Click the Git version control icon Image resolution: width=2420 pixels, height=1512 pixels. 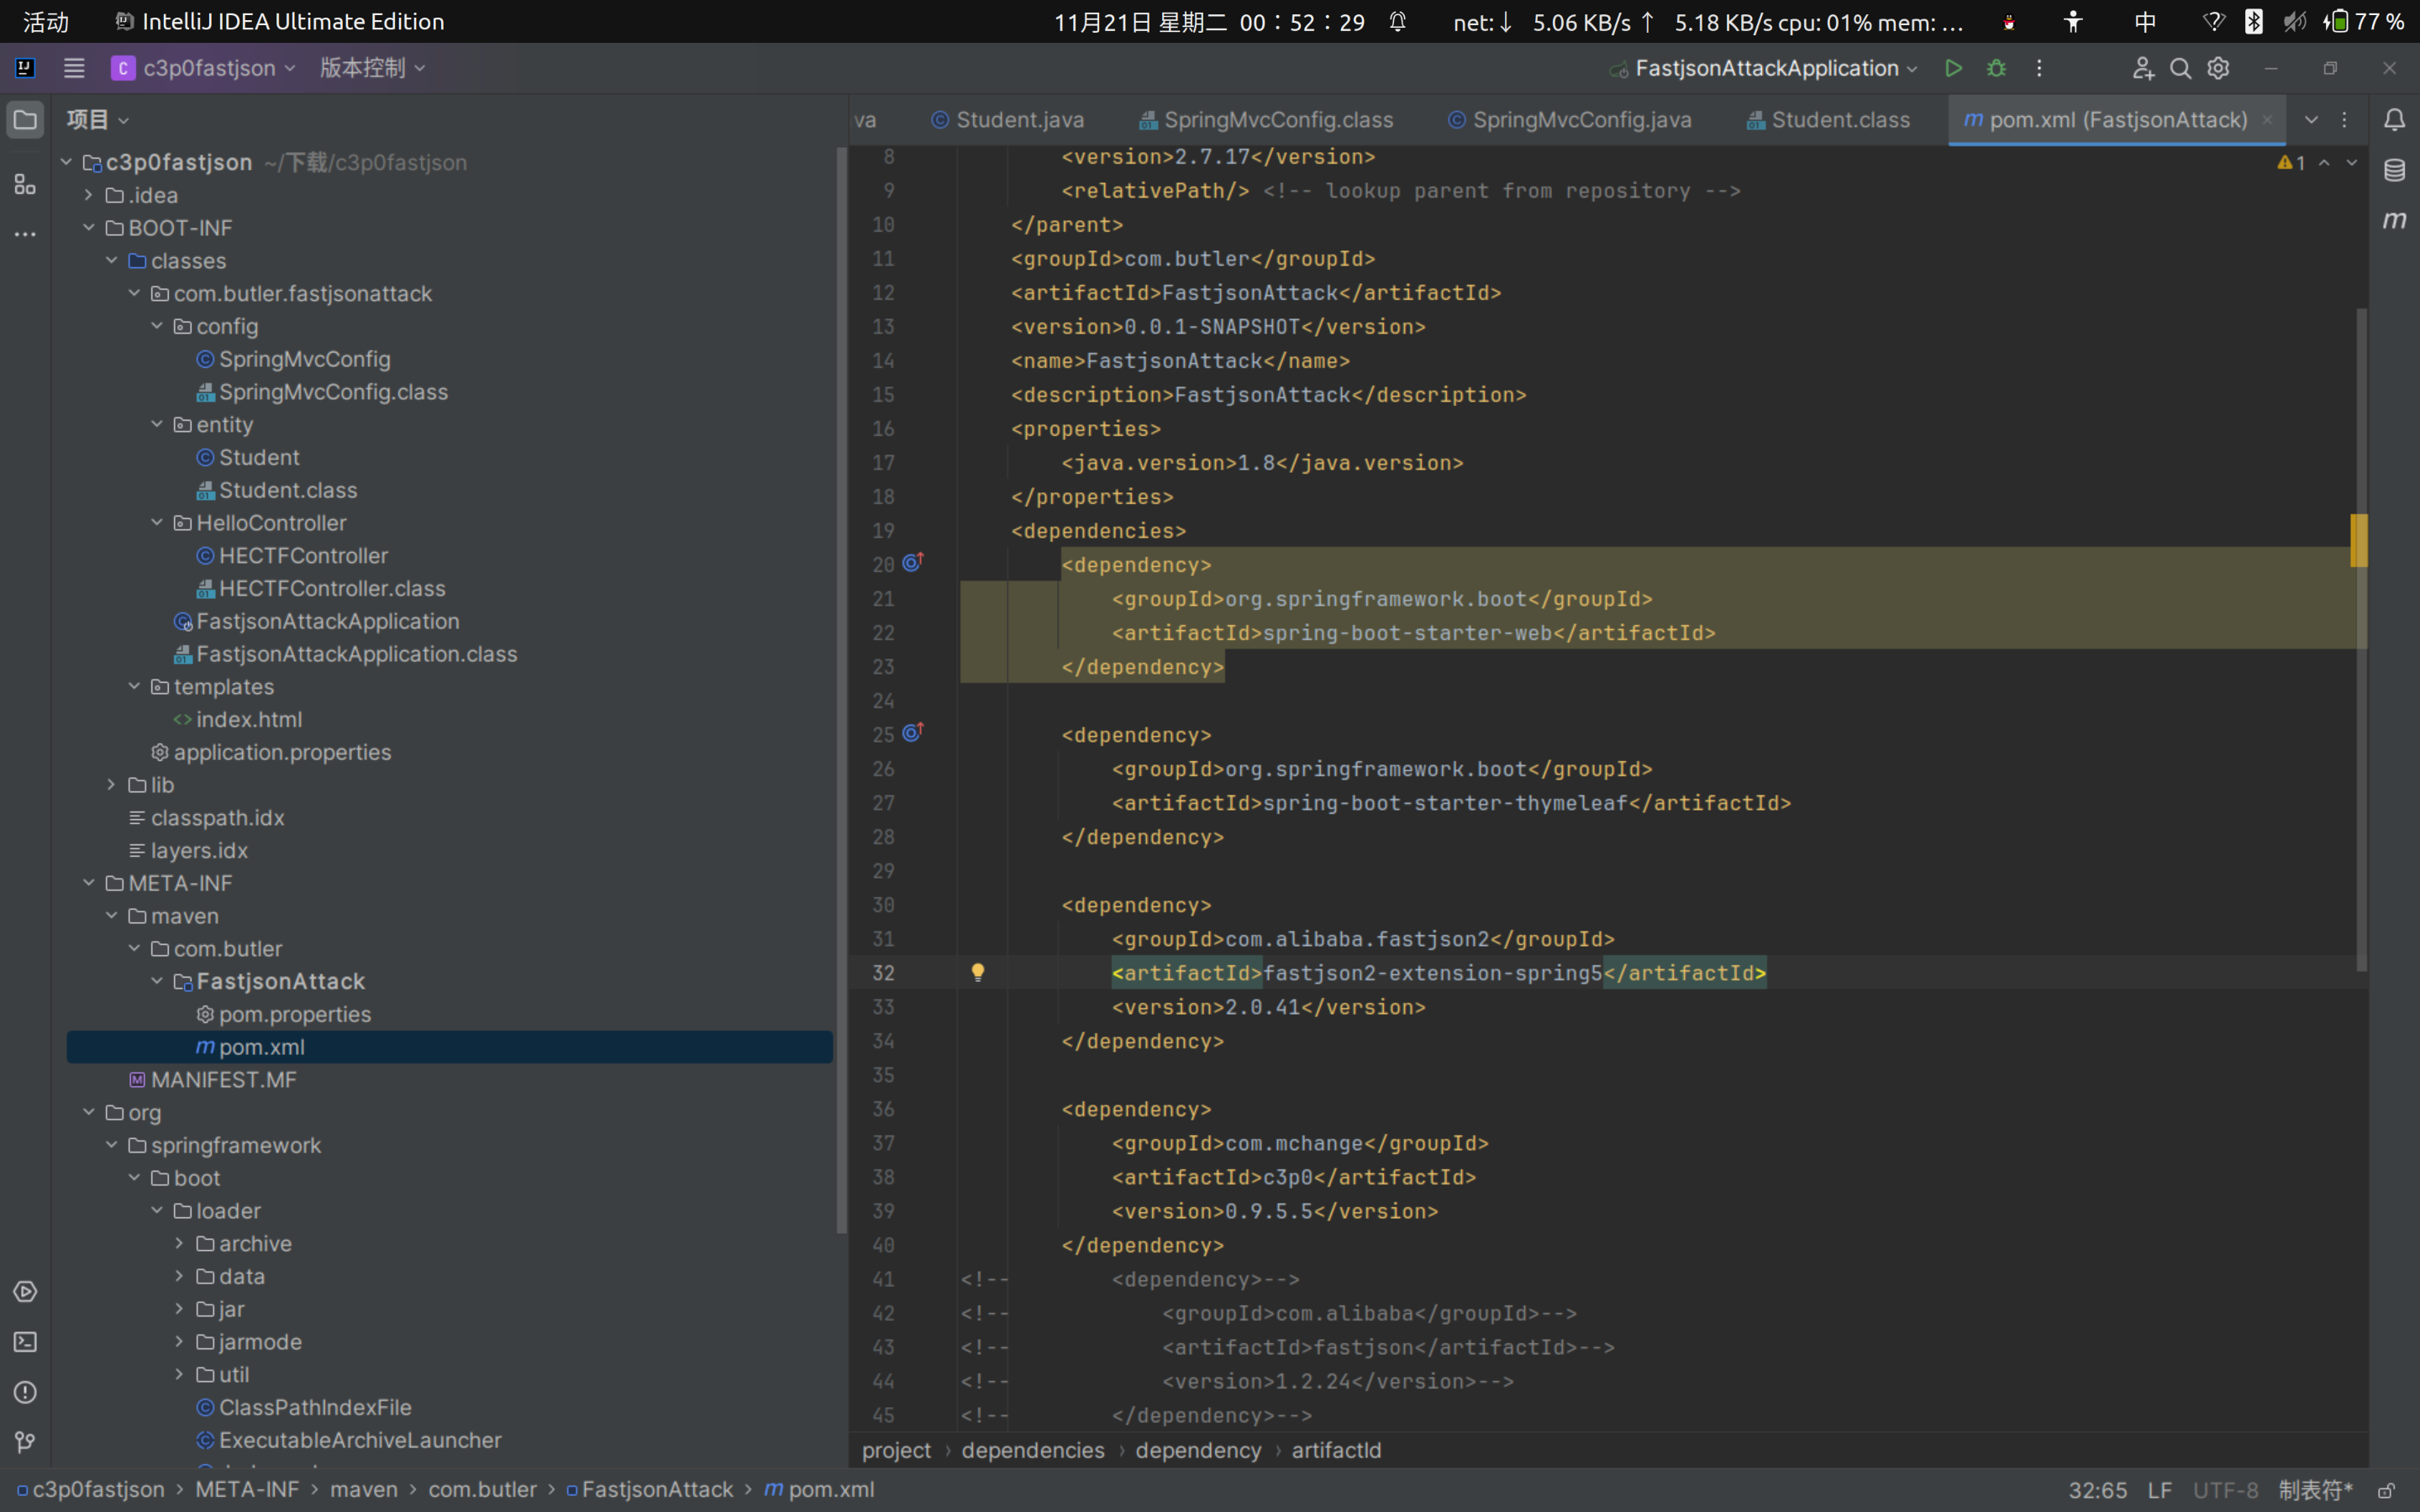point(23,1441)
